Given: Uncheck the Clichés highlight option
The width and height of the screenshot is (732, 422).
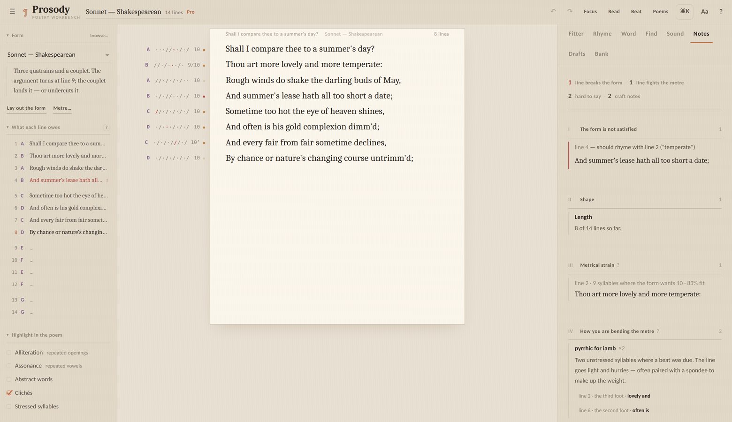Looking at the screenshot, I should (x=9, y=393).
